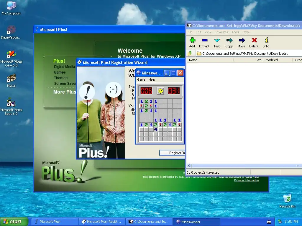Viewport: 302px width, 226px height.
Task: Open the 7-Zip View menu
Action: click(x=208, y=32)
